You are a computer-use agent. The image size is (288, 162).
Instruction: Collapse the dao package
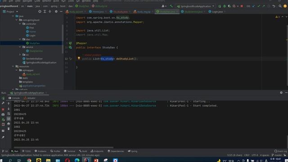click(x=20, y=39)
